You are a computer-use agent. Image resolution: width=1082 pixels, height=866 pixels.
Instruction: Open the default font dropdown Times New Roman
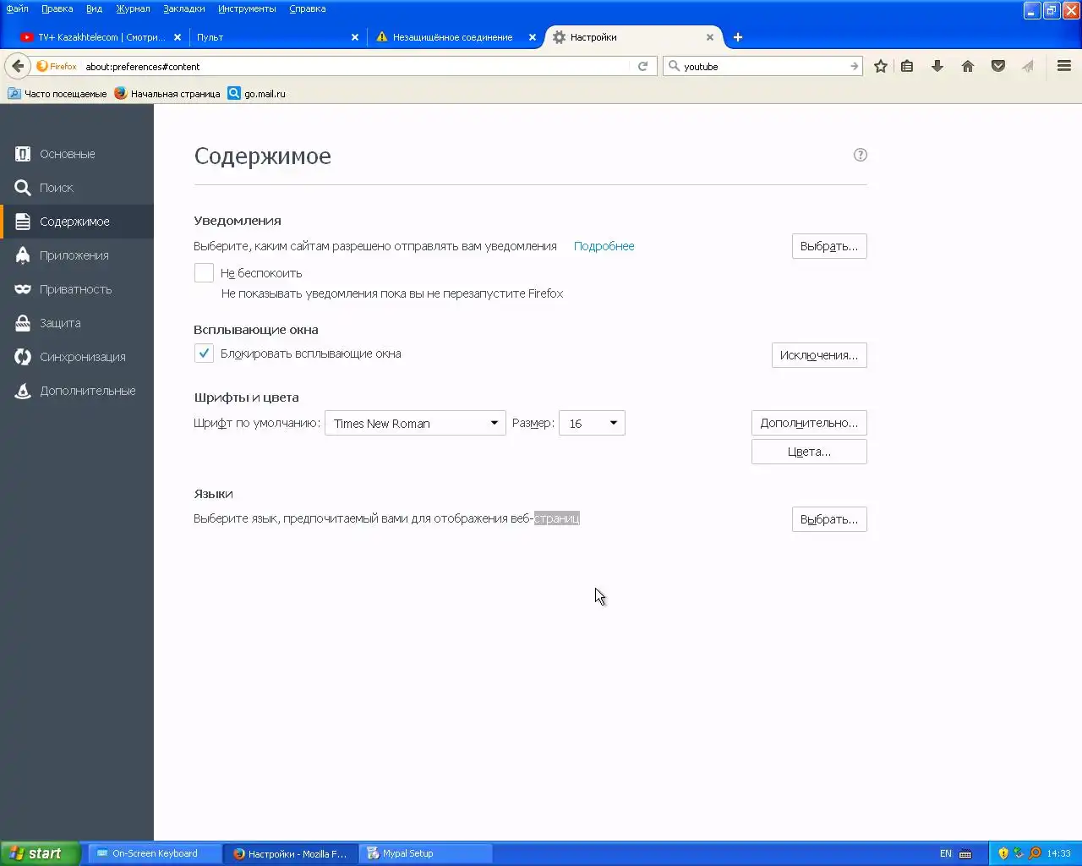415,423
